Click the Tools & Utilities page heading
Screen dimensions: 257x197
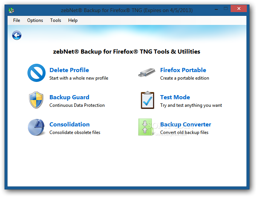tap(127, 52)
